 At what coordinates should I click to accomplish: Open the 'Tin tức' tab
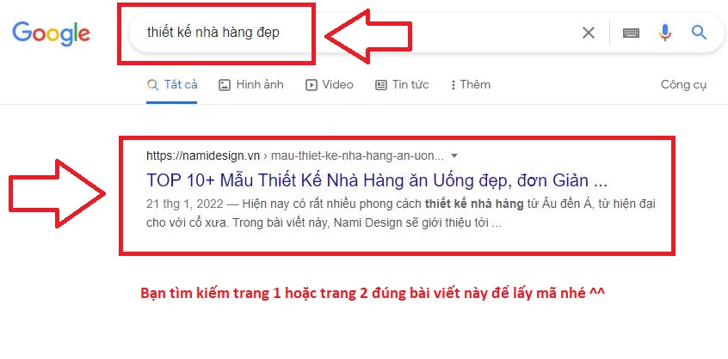point(402,85)
